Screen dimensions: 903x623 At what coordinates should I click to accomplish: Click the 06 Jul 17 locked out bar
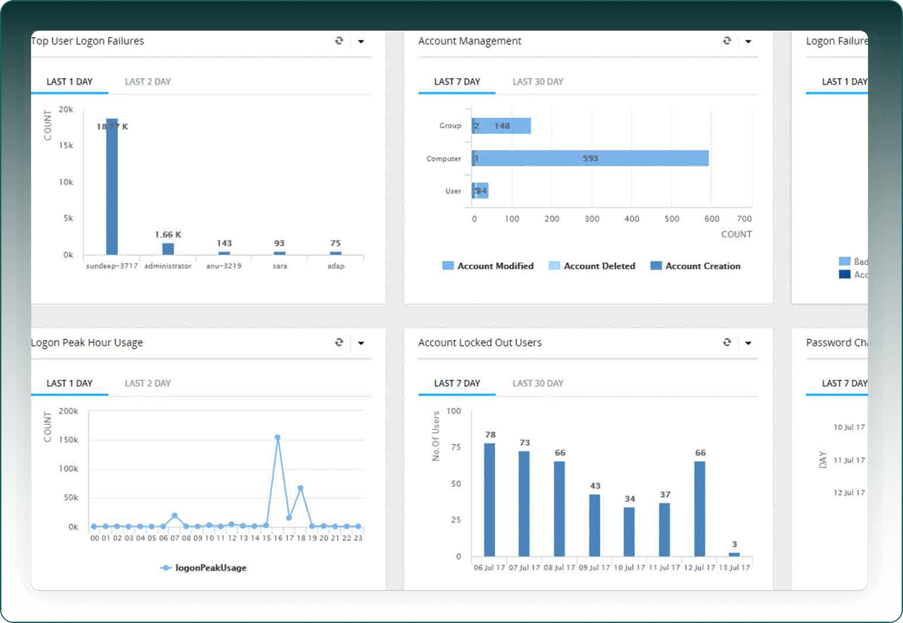coord(490,500)
